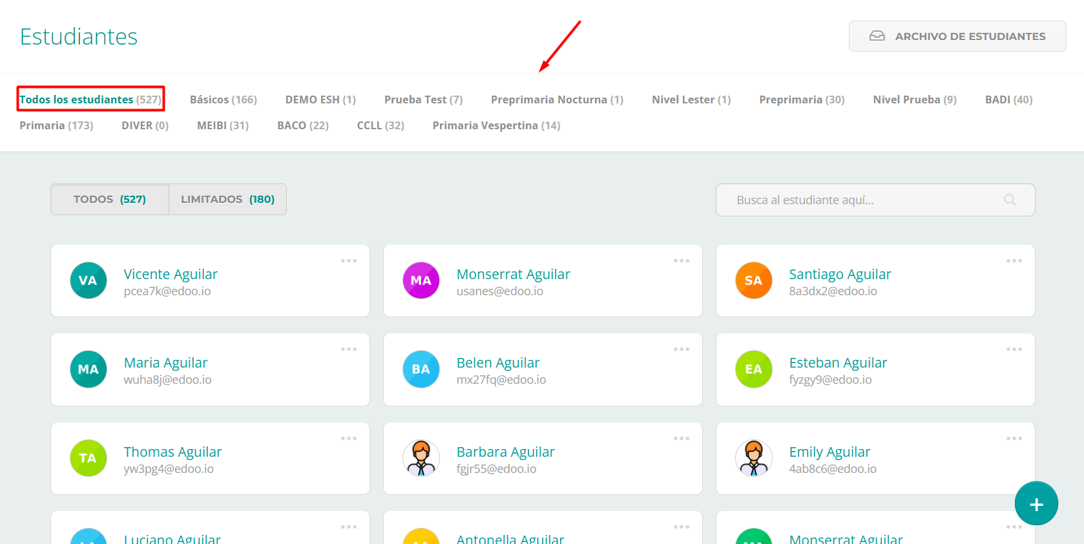Open the BADI (40) tab
1084x544 pixels.
[x=1008, y=99]
